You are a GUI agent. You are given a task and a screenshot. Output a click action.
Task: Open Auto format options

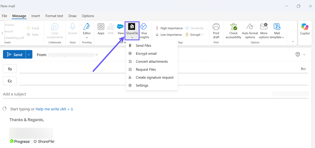(x=250, y=31)
